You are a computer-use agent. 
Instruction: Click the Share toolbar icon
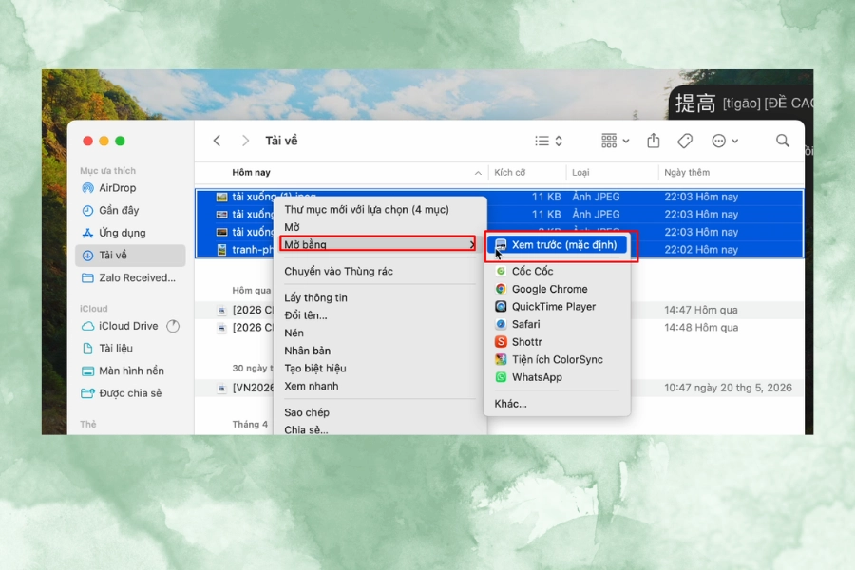pyautogui.click(x=654, y=141)
